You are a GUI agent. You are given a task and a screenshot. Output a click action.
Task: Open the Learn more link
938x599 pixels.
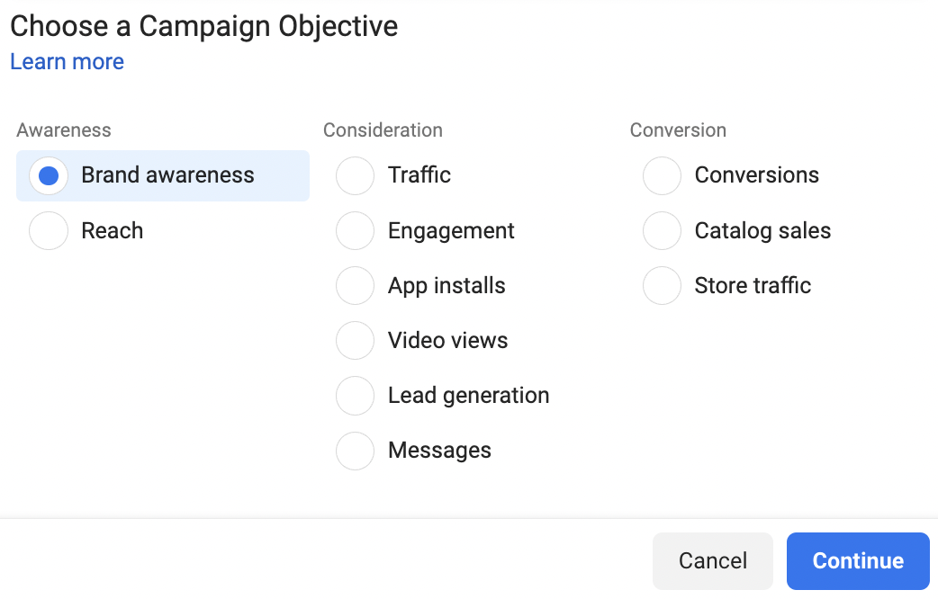(68, 62)
